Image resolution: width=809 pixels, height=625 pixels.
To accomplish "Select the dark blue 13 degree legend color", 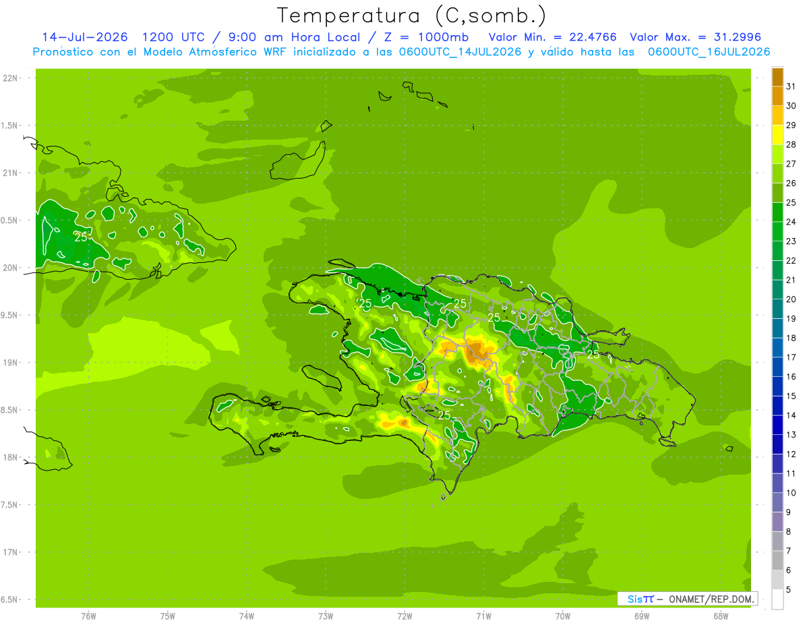I will point(777,425).
